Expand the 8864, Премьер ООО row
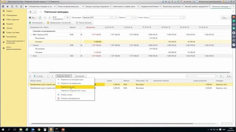236x132 pixels. tap(31, 34)
